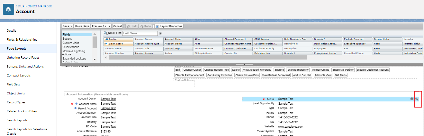The image size is (424, 136).
Task: Open Field Sets in sidebar
Action: [x=14, y=84]
